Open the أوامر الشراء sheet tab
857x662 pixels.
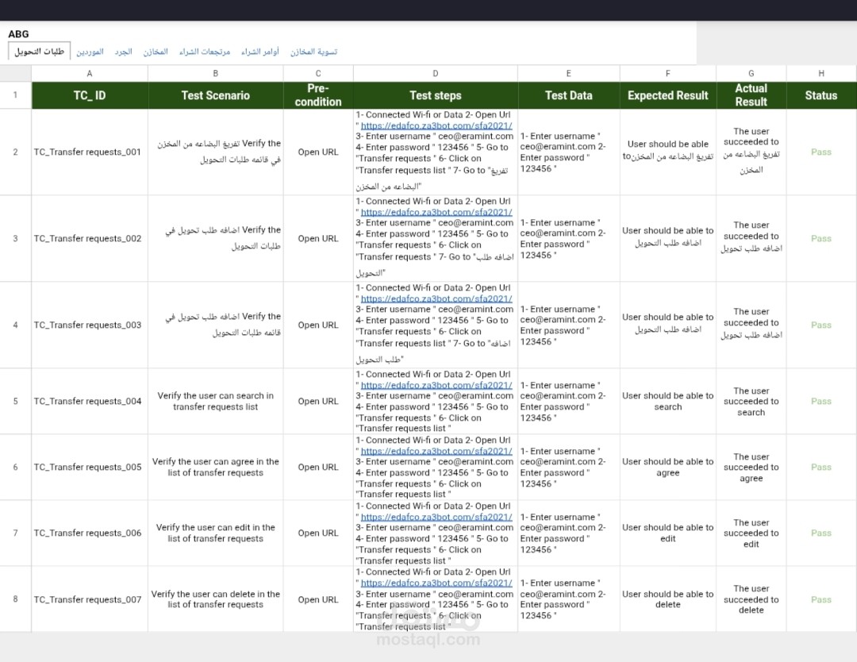point(260,52)
